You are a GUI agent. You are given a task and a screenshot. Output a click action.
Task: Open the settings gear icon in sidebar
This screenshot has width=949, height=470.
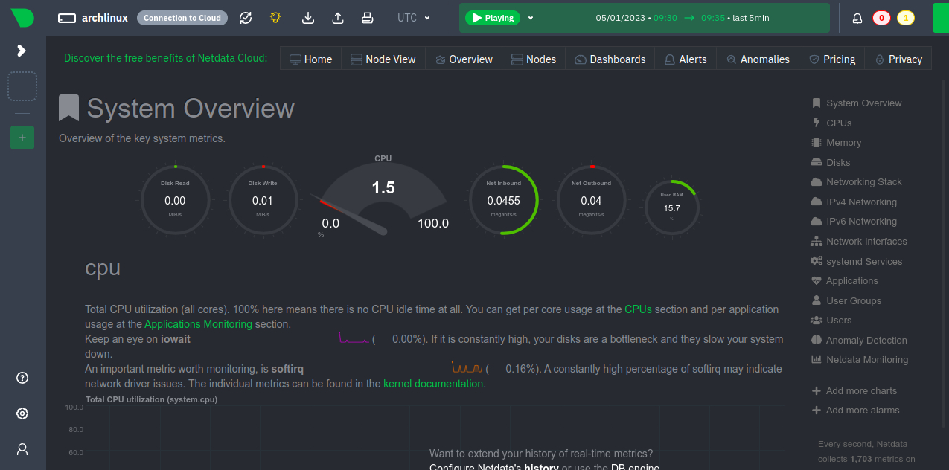(22, 413)
